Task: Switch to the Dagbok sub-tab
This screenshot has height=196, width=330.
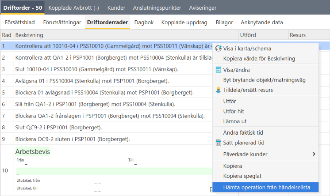Action: [144, 22]
